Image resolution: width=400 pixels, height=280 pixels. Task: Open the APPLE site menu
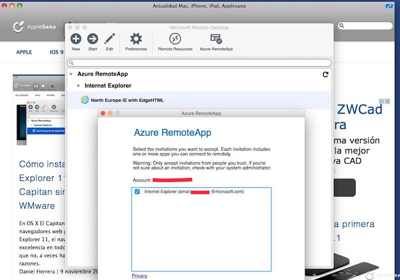(24, 52)
